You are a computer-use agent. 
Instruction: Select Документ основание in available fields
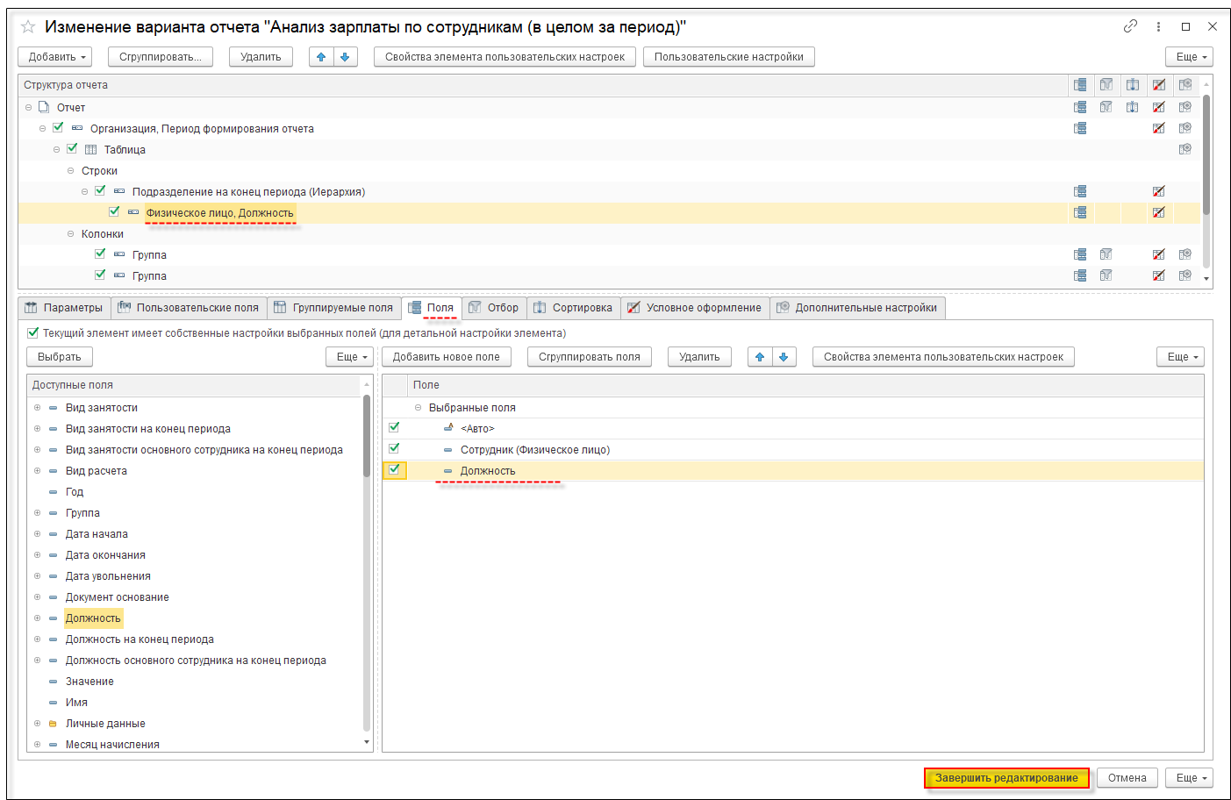coord(118,597)
